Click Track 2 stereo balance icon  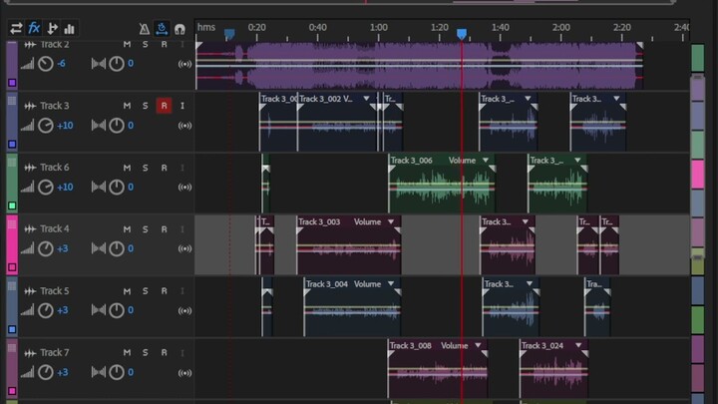point(99,64)
